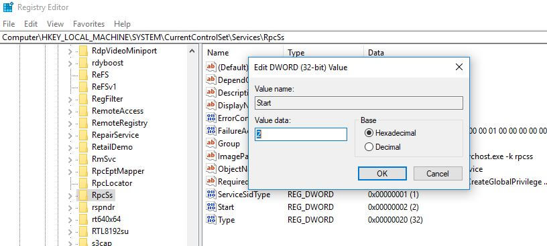Cancel the Edit DWORD dialog
This screenshot has width=547, height=246.
[438, 174]
